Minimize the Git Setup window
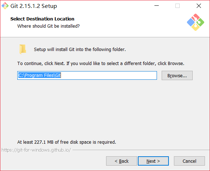This screenshot has height=171, width=210. pyautogui.click(x=157, y=6)
